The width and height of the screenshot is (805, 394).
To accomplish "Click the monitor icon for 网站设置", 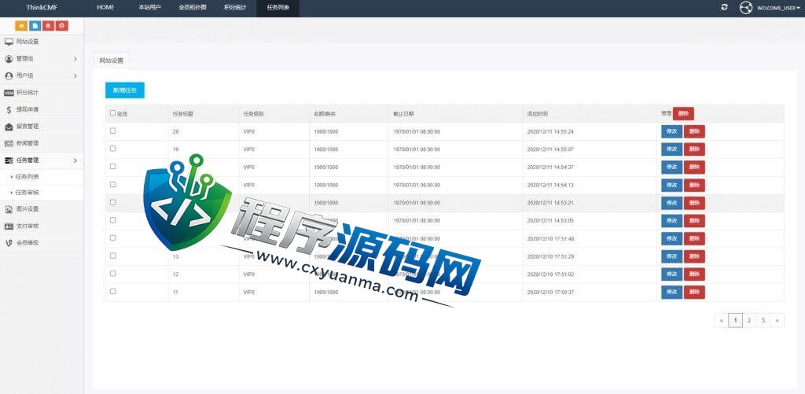I will 9,42.
